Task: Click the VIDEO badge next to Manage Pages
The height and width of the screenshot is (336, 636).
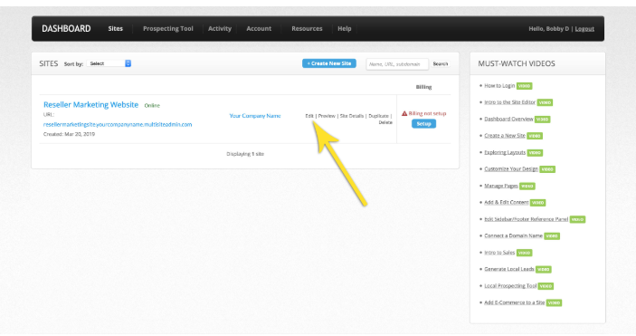Action: coord(527,186)
